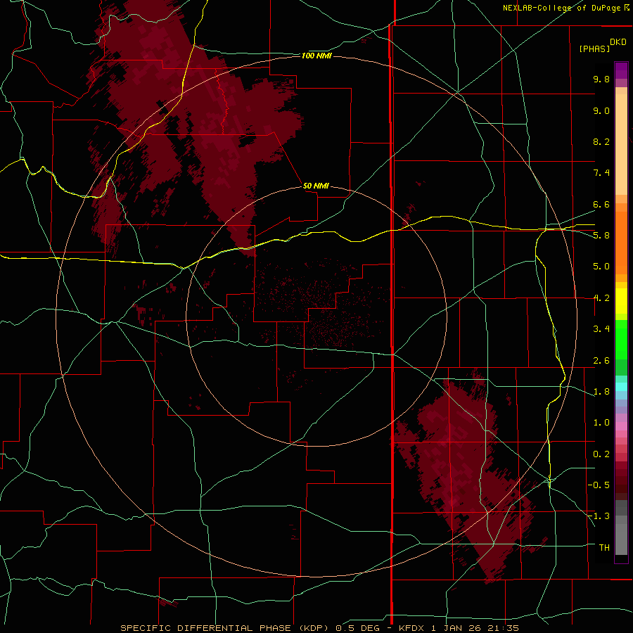Viewport: 633px width, 633px height.
Task: Click the bright green segment of the color bar
Action: coord(621,338)
